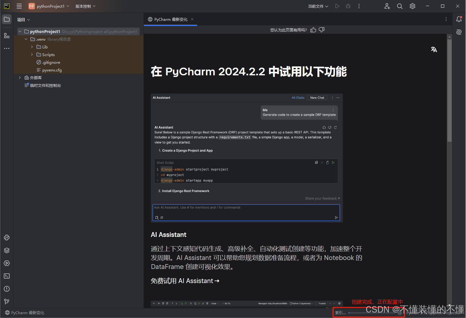Open the Layers tool window icon
This screenshot has height=318, width=466.
point(7,250)
